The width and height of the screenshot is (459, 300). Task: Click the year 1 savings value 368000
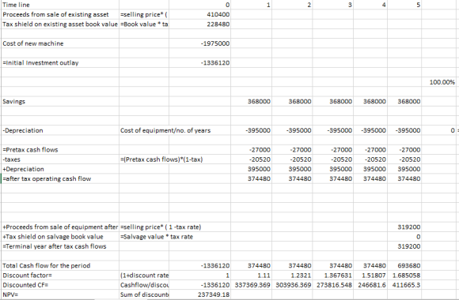tap(251, 101)
